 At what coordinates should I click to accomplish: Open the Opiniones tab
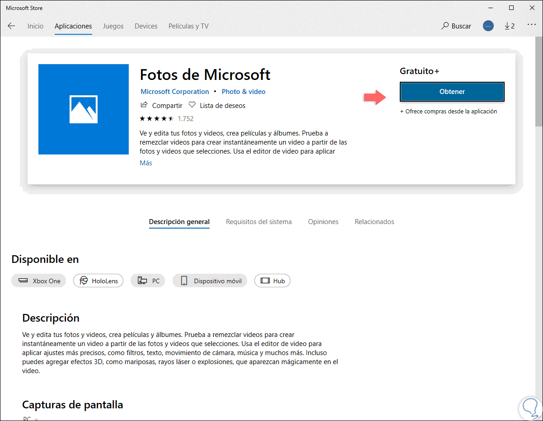[323, 222]
